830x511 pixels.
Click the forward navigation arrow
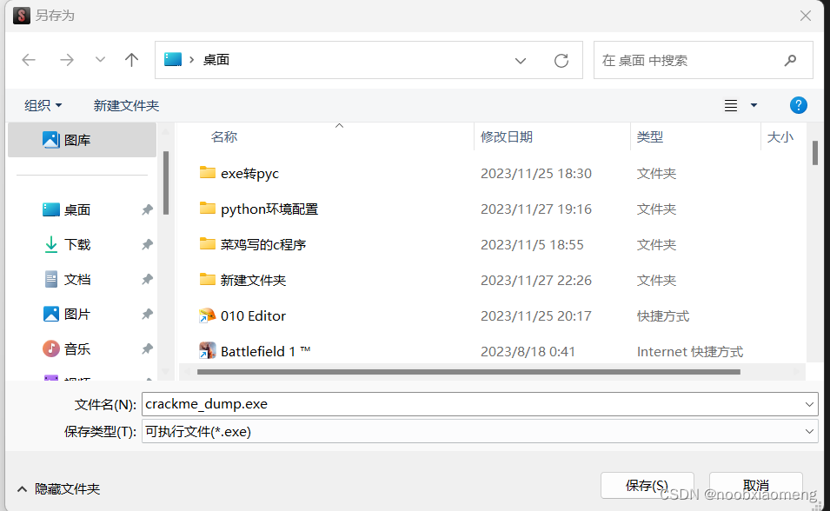click(x=67, y=59)
